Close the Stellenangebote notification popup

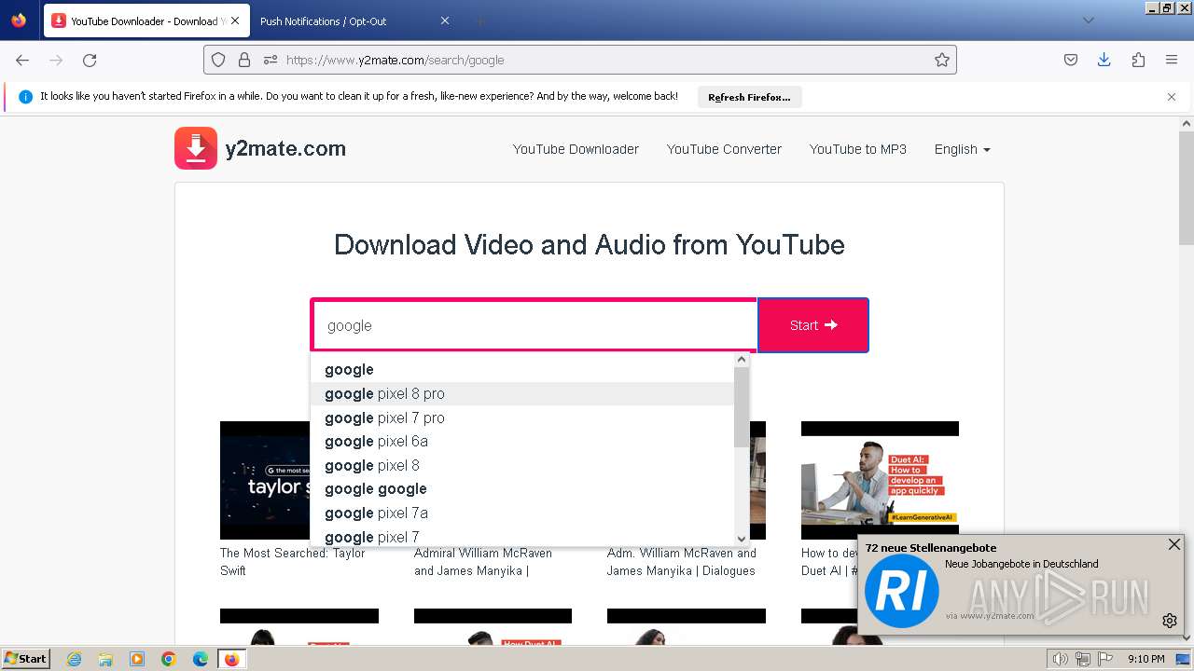click(1174, 544)
